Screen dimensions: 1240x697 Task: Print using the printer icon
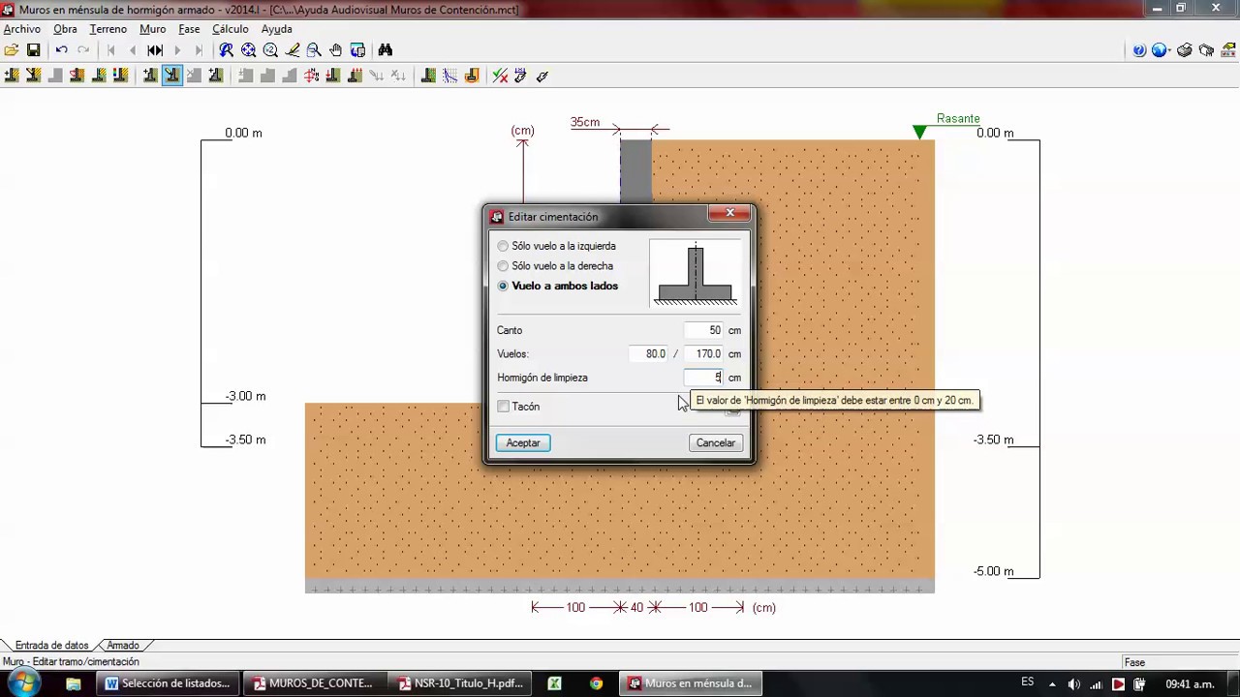[x=1185, y=50]
